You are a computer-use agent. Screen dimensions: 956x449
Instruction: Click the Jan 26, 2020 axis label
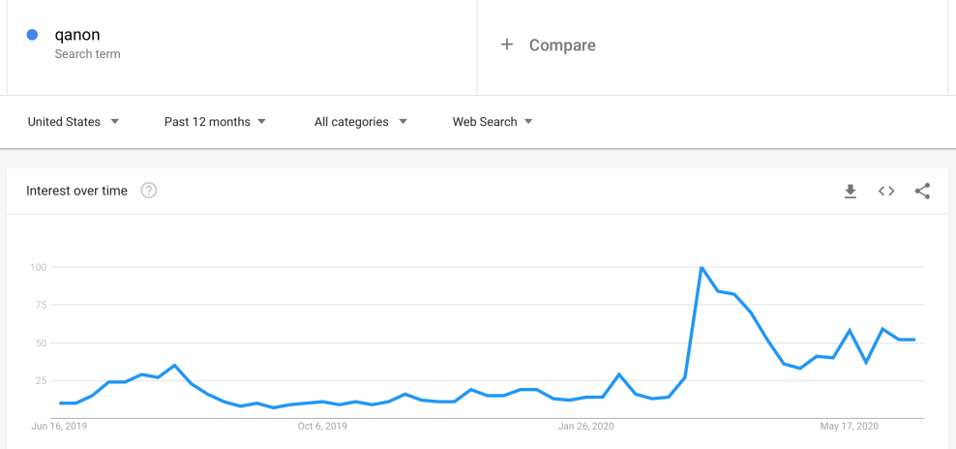point(587,427)
